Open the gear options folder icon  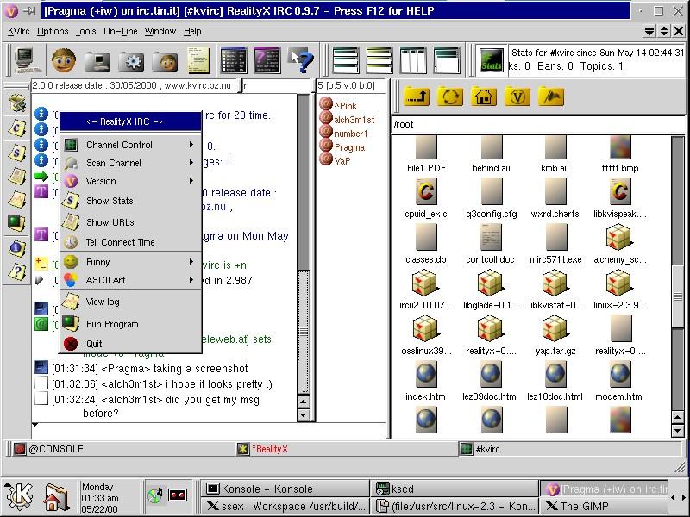pos(131,61)
